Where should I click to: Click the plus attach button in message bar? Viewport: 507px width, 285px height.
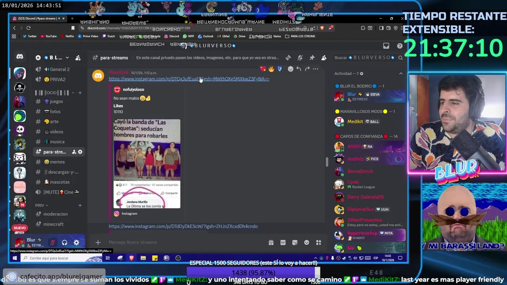click(98, 242)
